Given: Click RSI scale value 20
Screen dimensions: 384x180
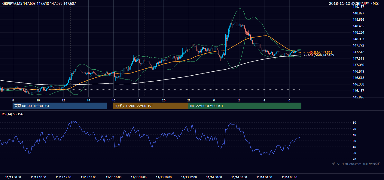Looking at the screenshot, I should click(355, 159).
